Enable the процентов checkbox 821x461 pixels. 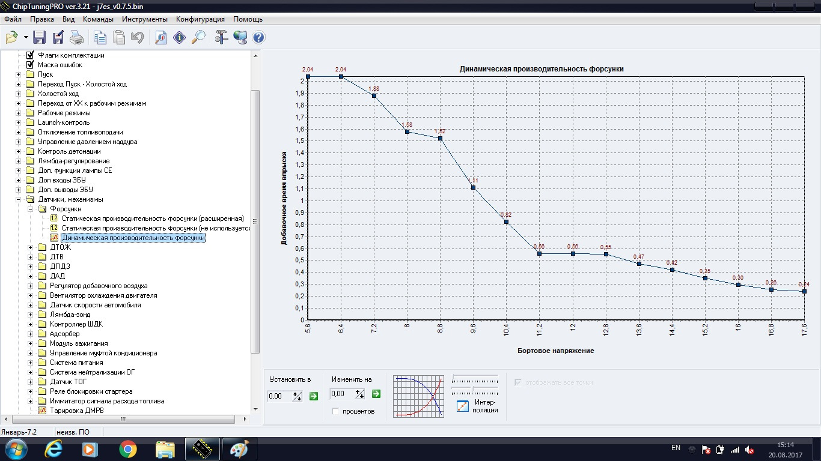337,411
